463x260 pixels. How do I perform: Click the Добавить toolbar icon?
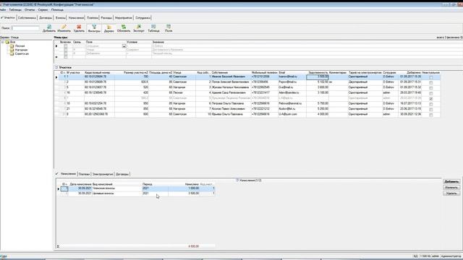(49, 28)
